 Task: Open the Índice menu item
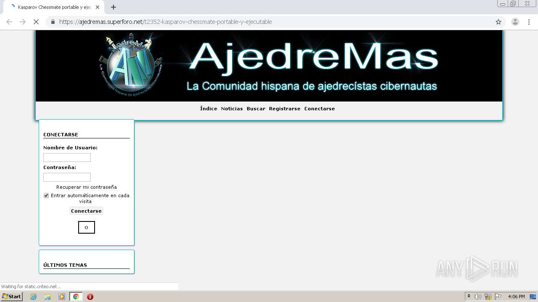pos(208,109)
